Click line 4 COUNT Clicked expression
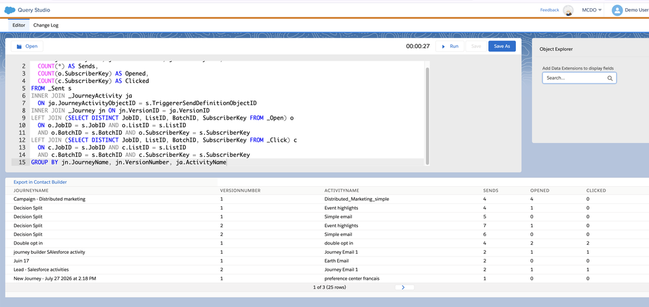This screenshot has width=649, height=307. pos(93,80)
